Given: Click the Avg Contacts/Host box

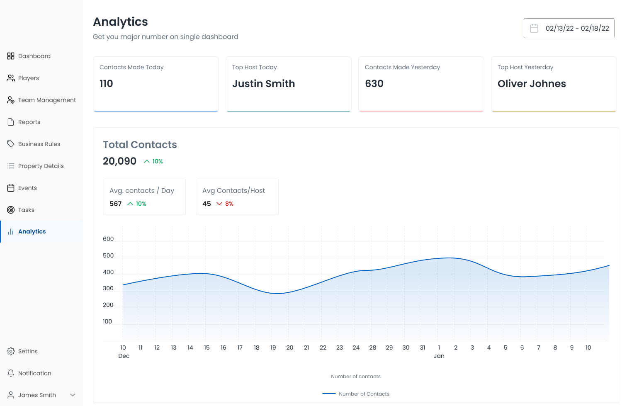Looking at the screenshot, I should point(237,197).
